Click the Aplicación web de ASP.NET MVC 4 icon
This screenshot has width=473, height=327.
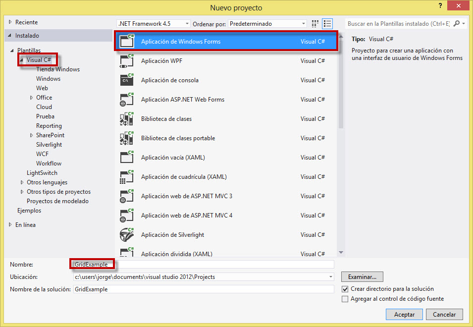pos(127,216)
